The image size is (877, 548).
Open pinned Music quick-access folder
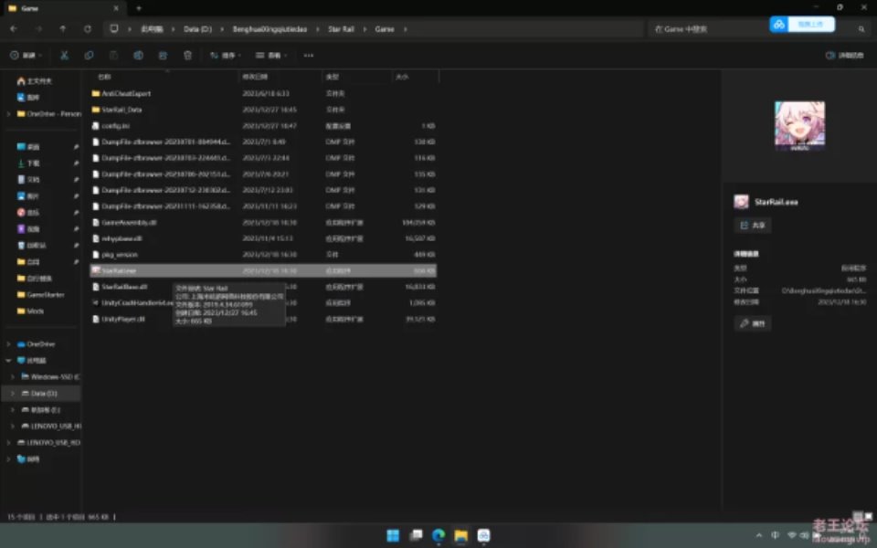[x=28, y=213]
